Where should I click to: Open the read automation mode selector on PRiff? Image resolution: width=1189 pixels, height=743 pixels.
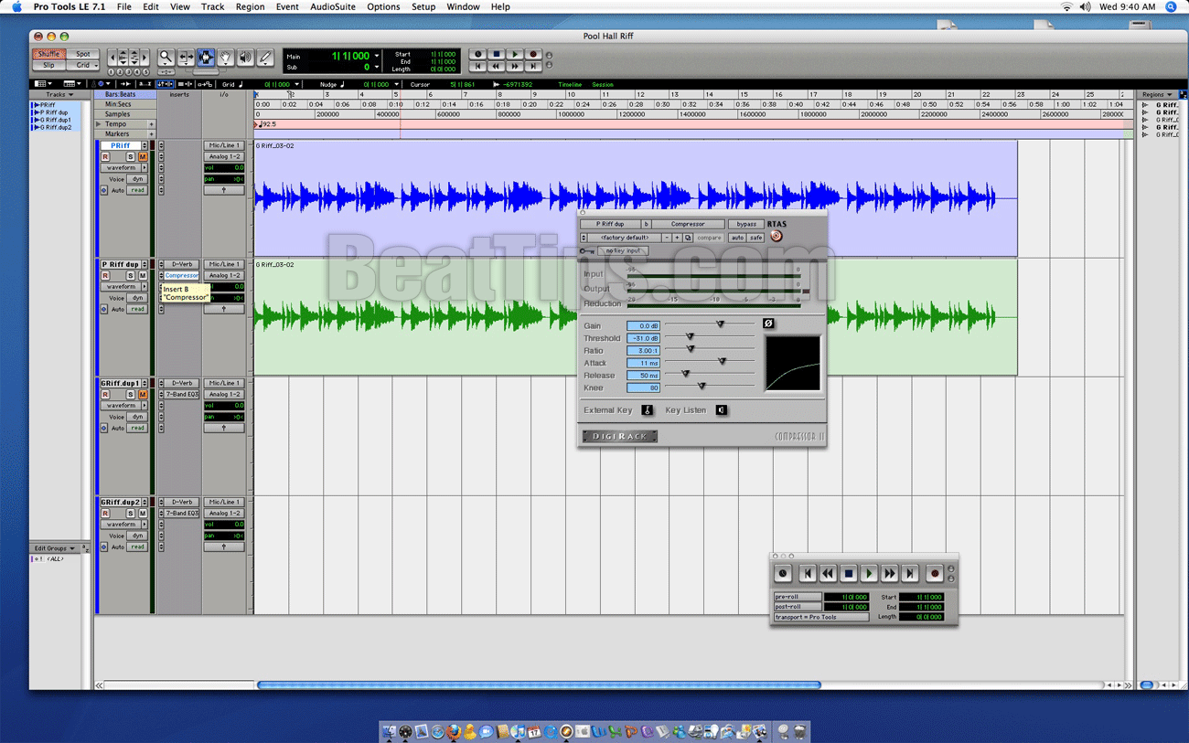coord(137,190)
